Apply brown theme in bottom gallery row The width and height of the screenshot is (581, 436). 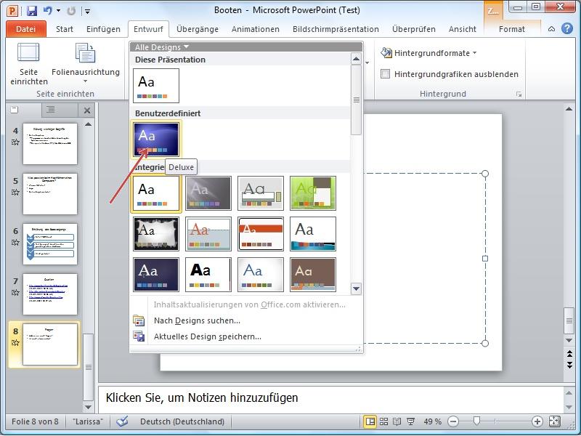click(313, 275)
